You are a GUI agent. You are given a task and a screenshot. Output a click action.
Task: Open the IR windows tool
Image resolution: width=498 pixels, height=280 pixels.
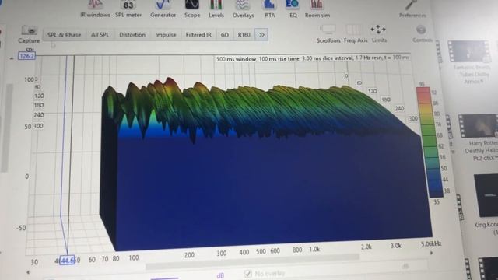pyautogui.click(x=95, y=9)
